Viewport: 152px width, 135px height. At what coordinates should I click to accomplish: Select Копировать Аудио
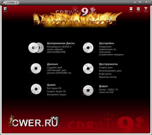point(56,94)
